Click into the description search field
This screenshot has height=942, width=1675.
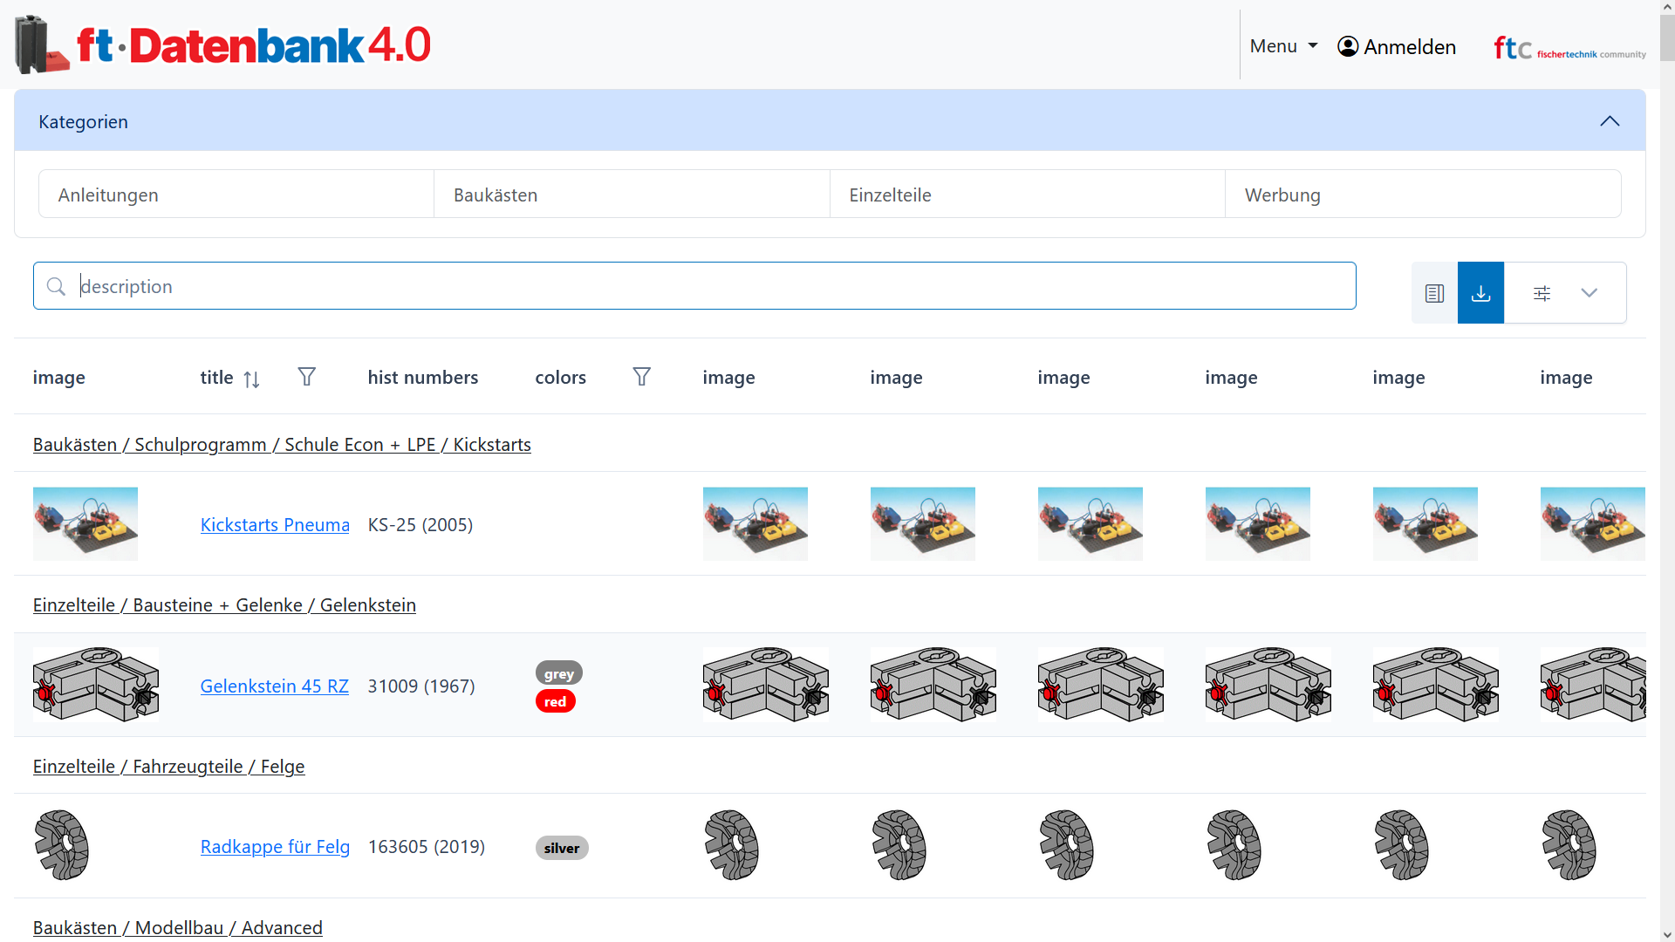pyautogui.click(x=698, y=286)
